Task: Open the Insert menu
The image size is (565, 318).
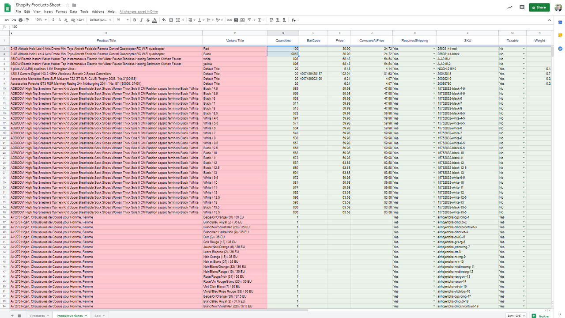Action: pyautogui.click(x=48, y=11)
